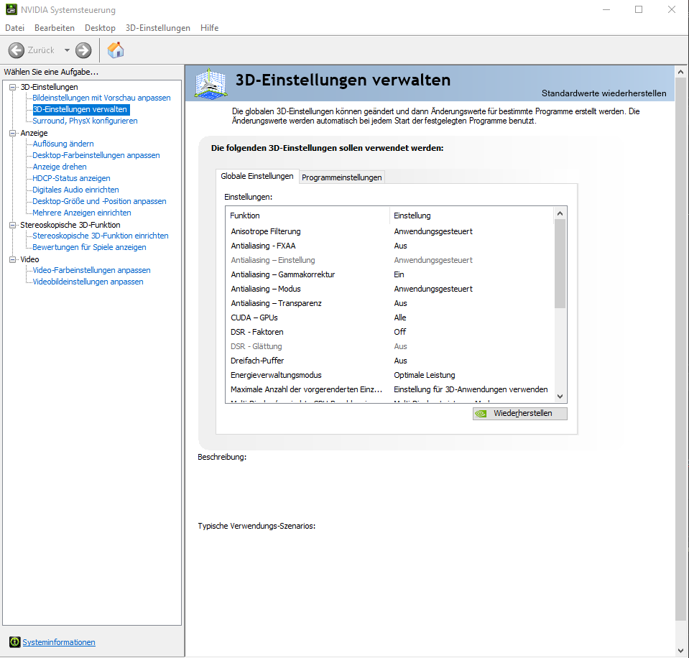Open HDCP-Status anzeigen
Screen dimensions: 689x658
[71, 178]
